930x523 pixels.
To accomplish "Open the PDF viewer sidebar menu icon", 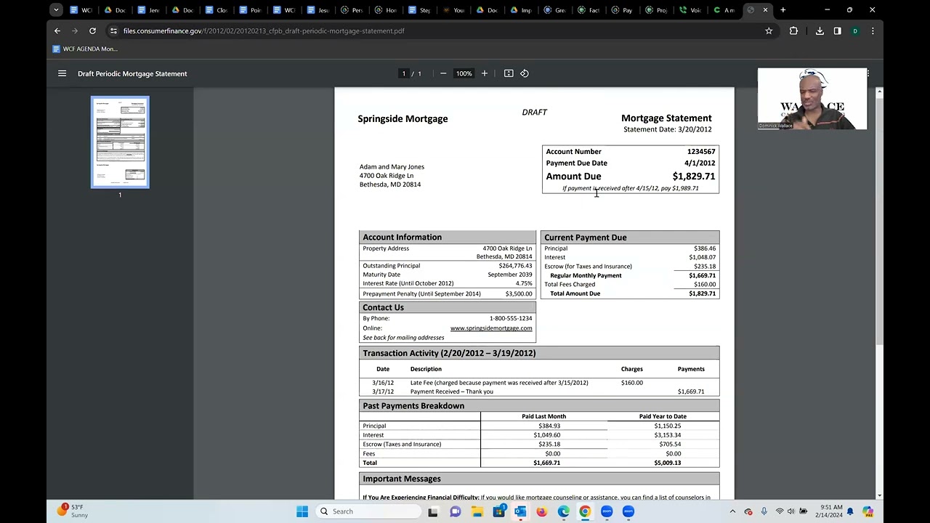I will (62, 73).
